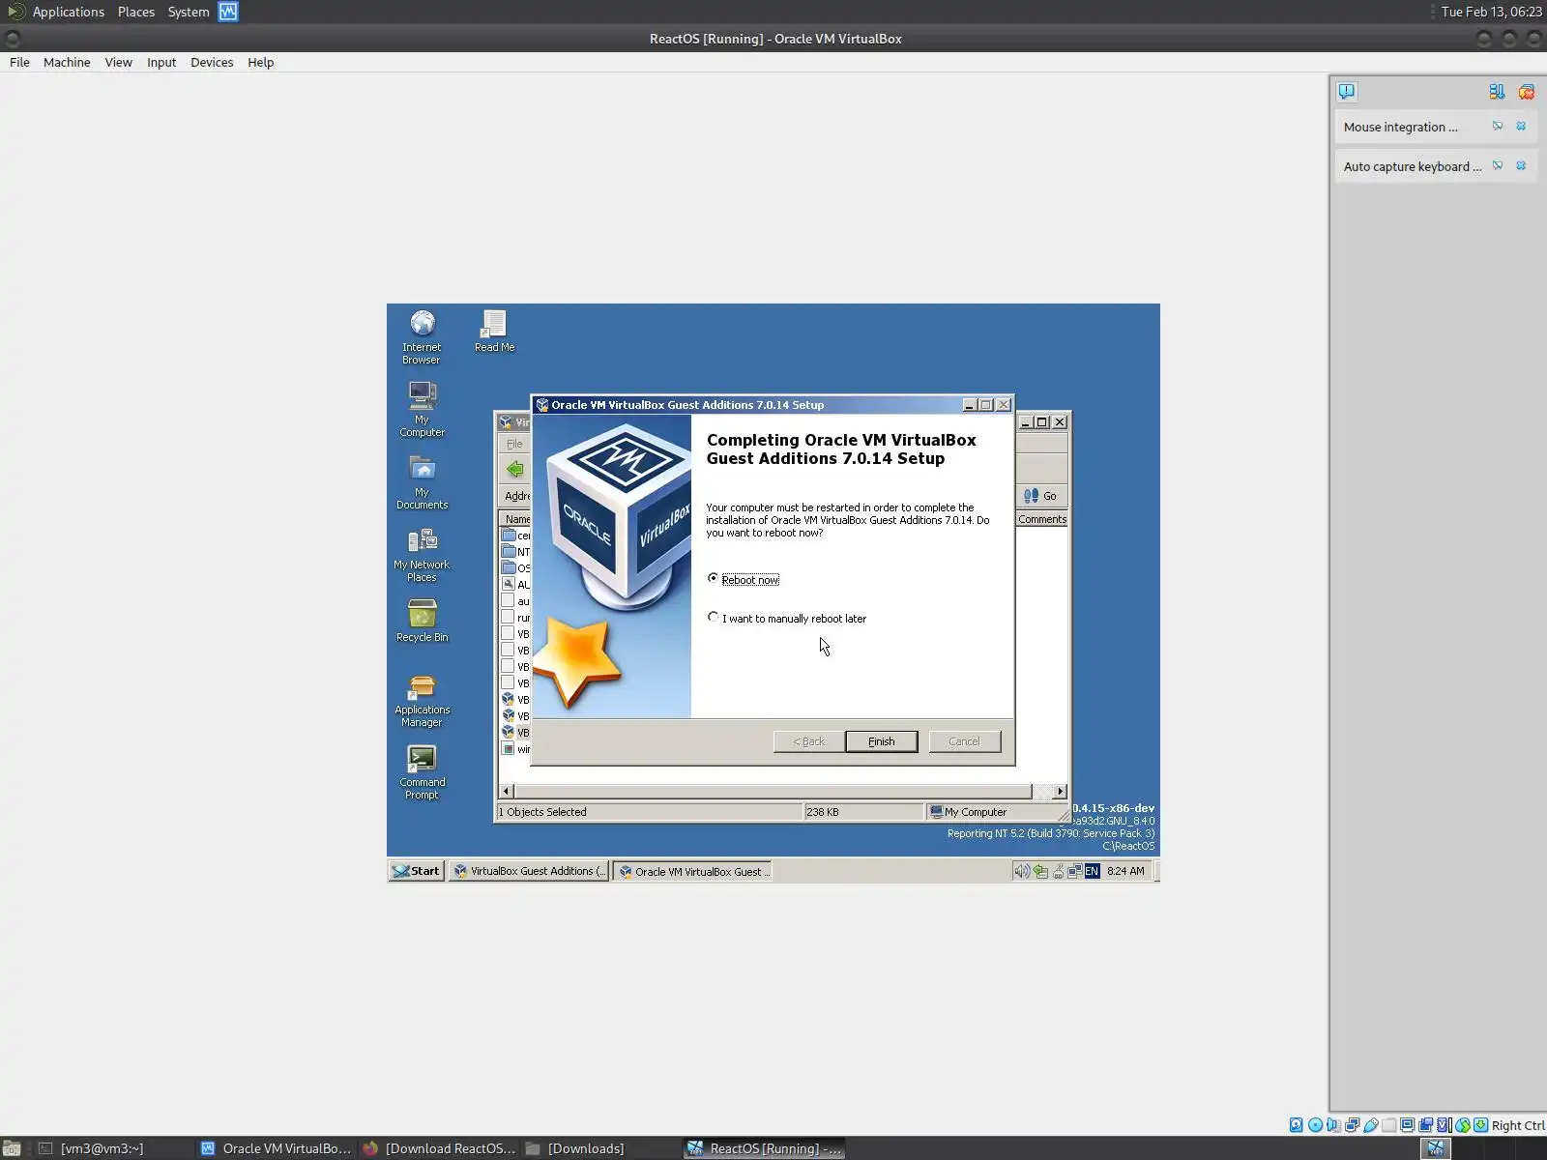
Task: Open the View menu
Action: click(119, 62)
